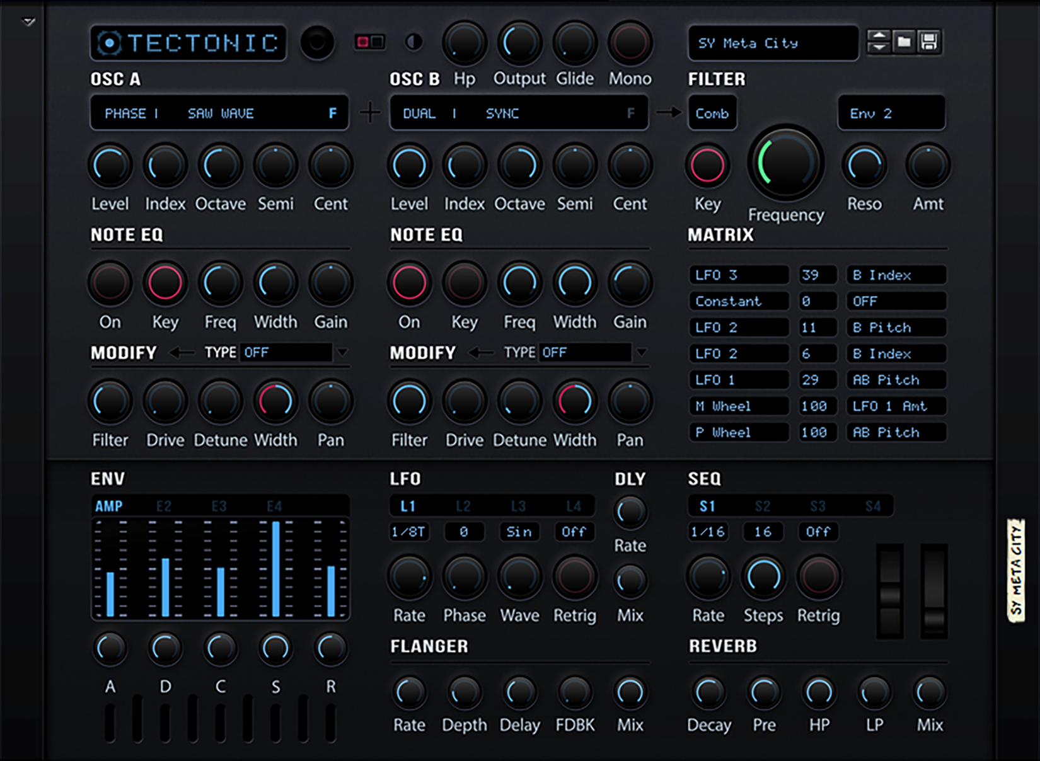Image resolution: width=1040 pixels, height=761 pixels.
Task: Open the Env 2 filter modulation selector
Action: coord(891,113)
